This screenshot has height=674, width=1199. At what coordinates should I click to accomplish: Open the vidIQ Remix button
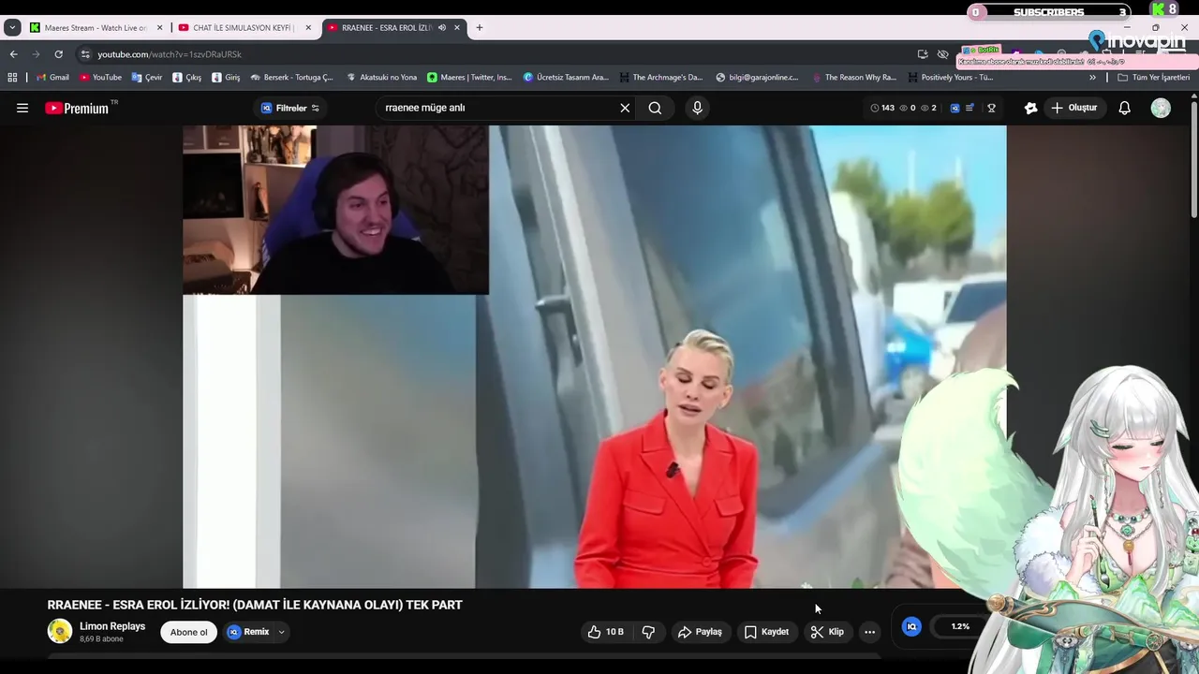click(x=248, y=632)
